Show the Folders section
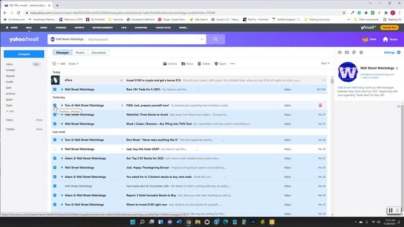404x227 pixels. click(39, 129)
